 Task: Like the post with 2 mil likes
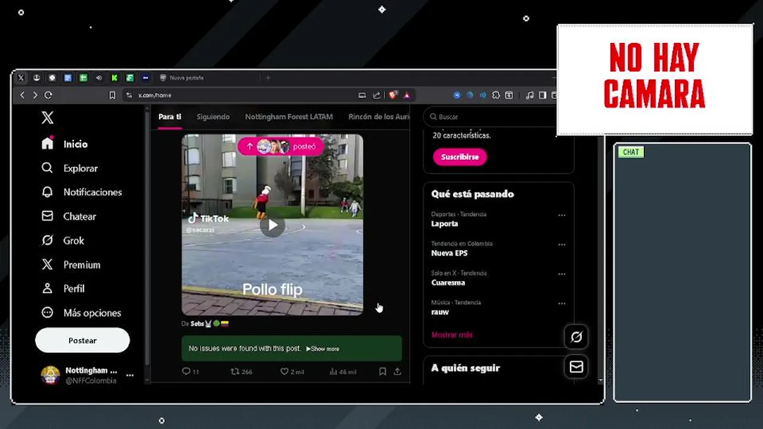(x=292, y=372)
